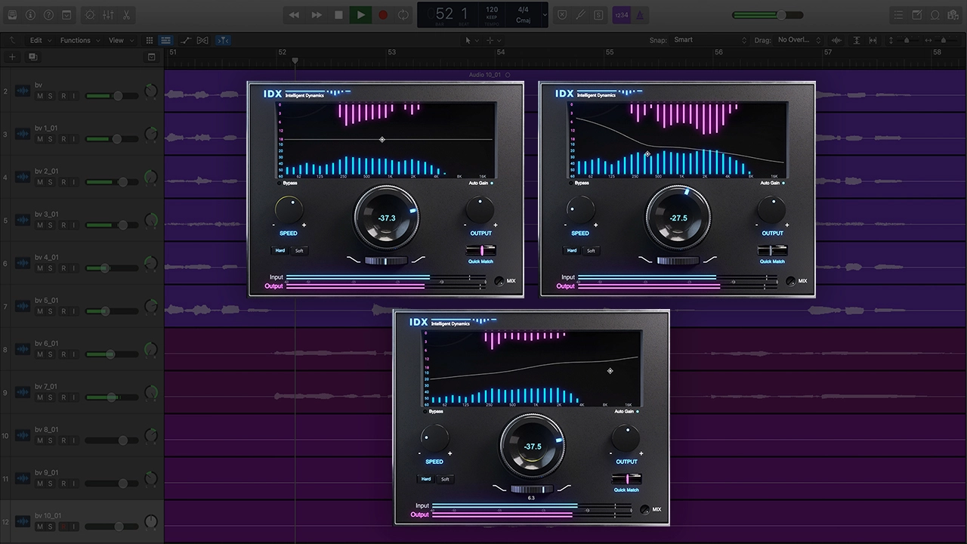Record-enable the bv 3_01 track
This screenshot has width=967, height=544.
point(63,225)
